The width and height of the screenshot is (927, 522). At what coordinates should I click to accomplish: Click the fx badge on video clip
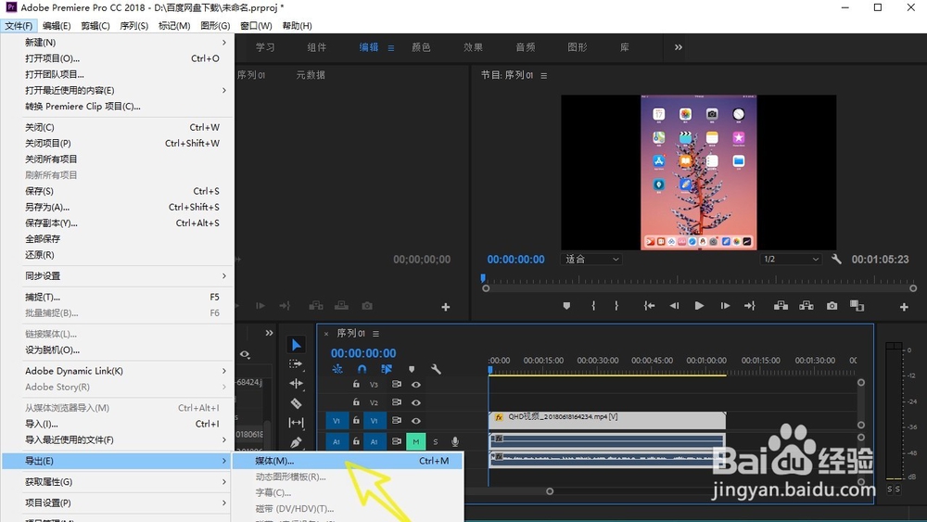[499, 417]
